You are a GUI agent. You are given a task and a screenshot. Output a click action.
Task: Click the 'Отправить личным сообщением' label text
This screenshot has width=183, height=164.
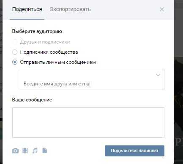[58, 62]
